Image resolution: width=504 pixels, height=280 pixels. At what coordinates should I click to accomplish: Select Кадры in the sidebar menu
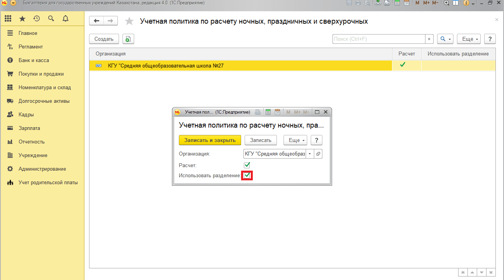26,114
